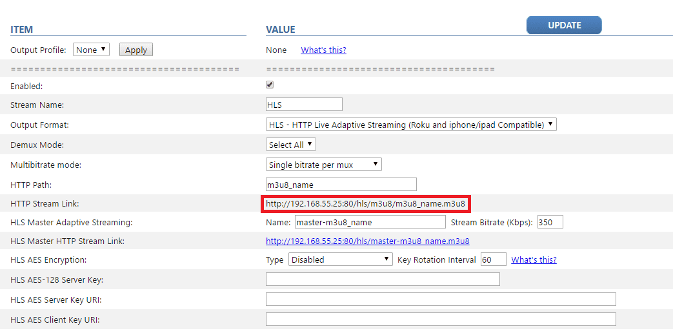Click the "HLS Master HTTP Stream Link:" label

pos(67,241)
